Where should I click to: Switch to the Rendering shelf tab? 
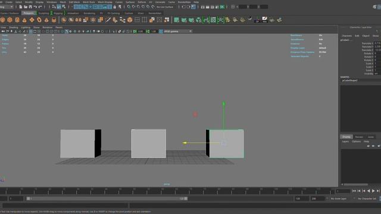89,13
